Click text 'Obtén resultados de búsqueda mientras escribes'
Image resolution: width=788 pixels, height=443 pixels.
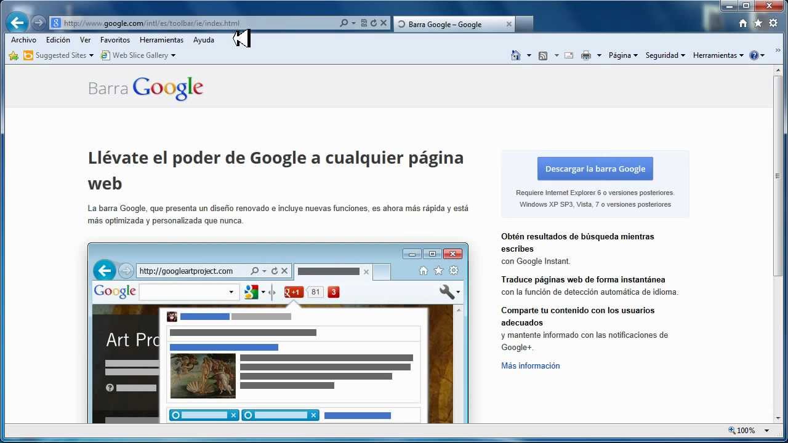pos(577,242)
